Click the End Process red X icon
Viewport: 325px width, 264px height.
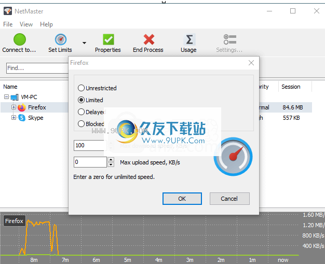[x=148, y=39]
